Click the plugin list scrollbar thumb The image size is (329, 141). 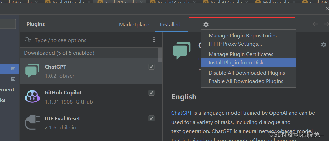[x=160, y=55]
